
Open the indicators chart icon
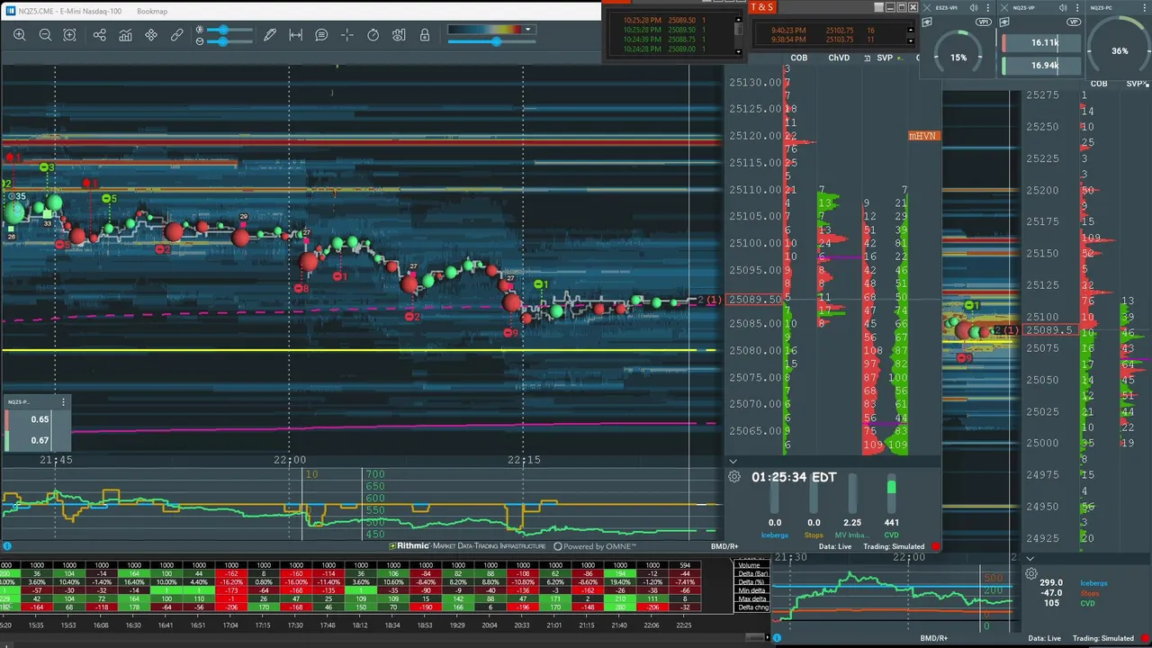[x=125, y=35]
